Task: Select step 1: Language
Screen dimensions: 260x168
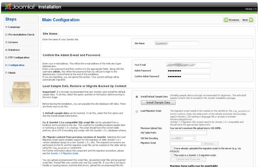Action: tap(13, 27)
